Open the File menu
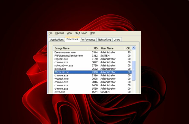Screen dimensions: 189x124 50,33
